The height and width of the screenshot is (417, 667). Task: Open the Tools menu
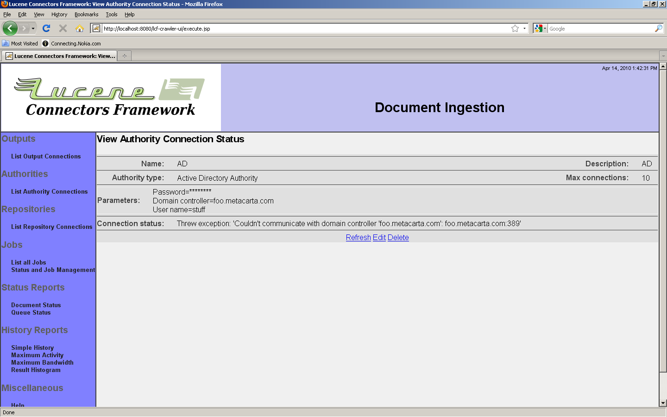click(x=111, y=14)
